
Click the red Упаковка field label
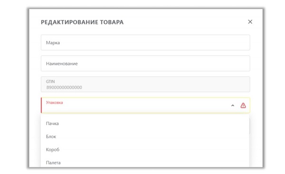(x=54, y=102)
